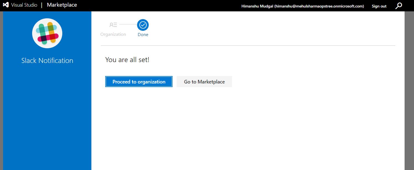Click the 'You are all set!' message

tap(127, 60)
